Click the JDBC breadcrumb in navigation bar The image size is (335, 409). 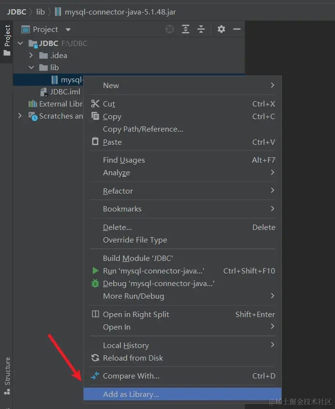click(x=16, y=12)
